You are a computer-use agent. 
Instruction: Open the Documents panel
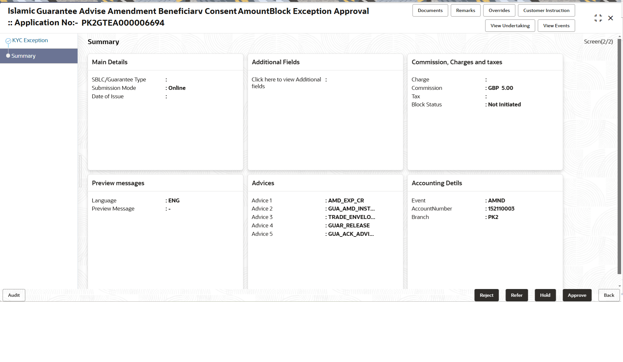pyautogui.click(x=430, y=10)
